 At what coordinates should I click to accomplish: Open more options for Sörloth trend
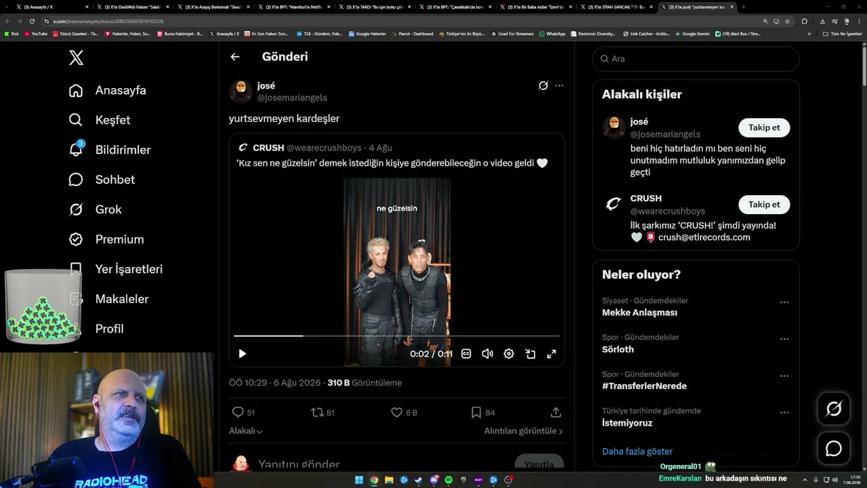click(x=784, y=339)
